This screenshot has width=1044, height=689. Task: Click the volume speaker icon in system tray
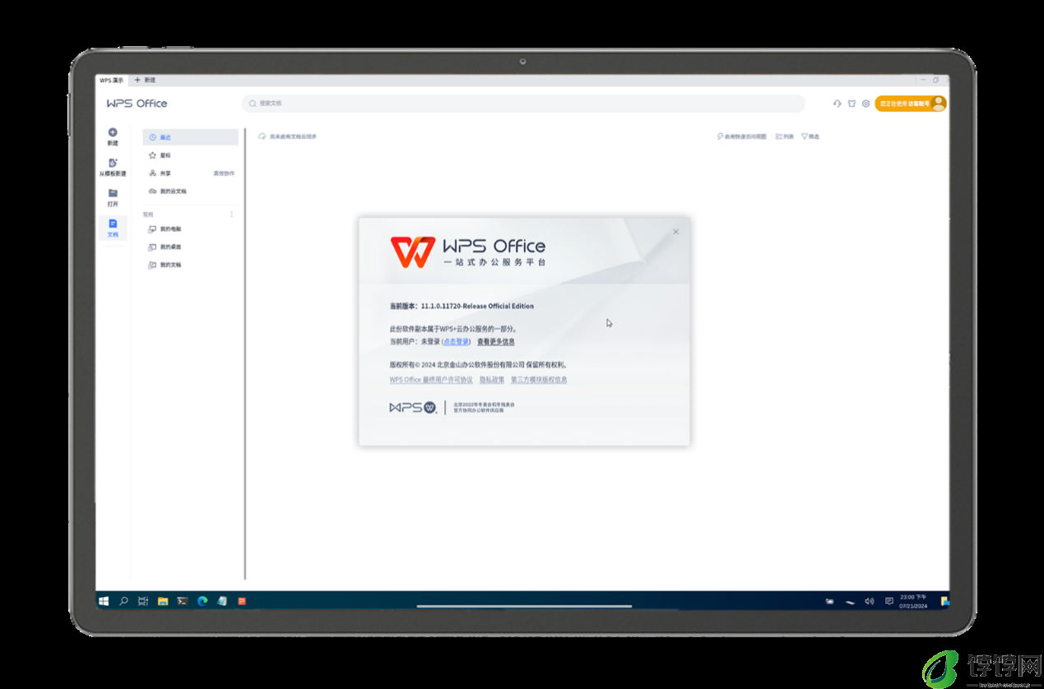(870, 601)
